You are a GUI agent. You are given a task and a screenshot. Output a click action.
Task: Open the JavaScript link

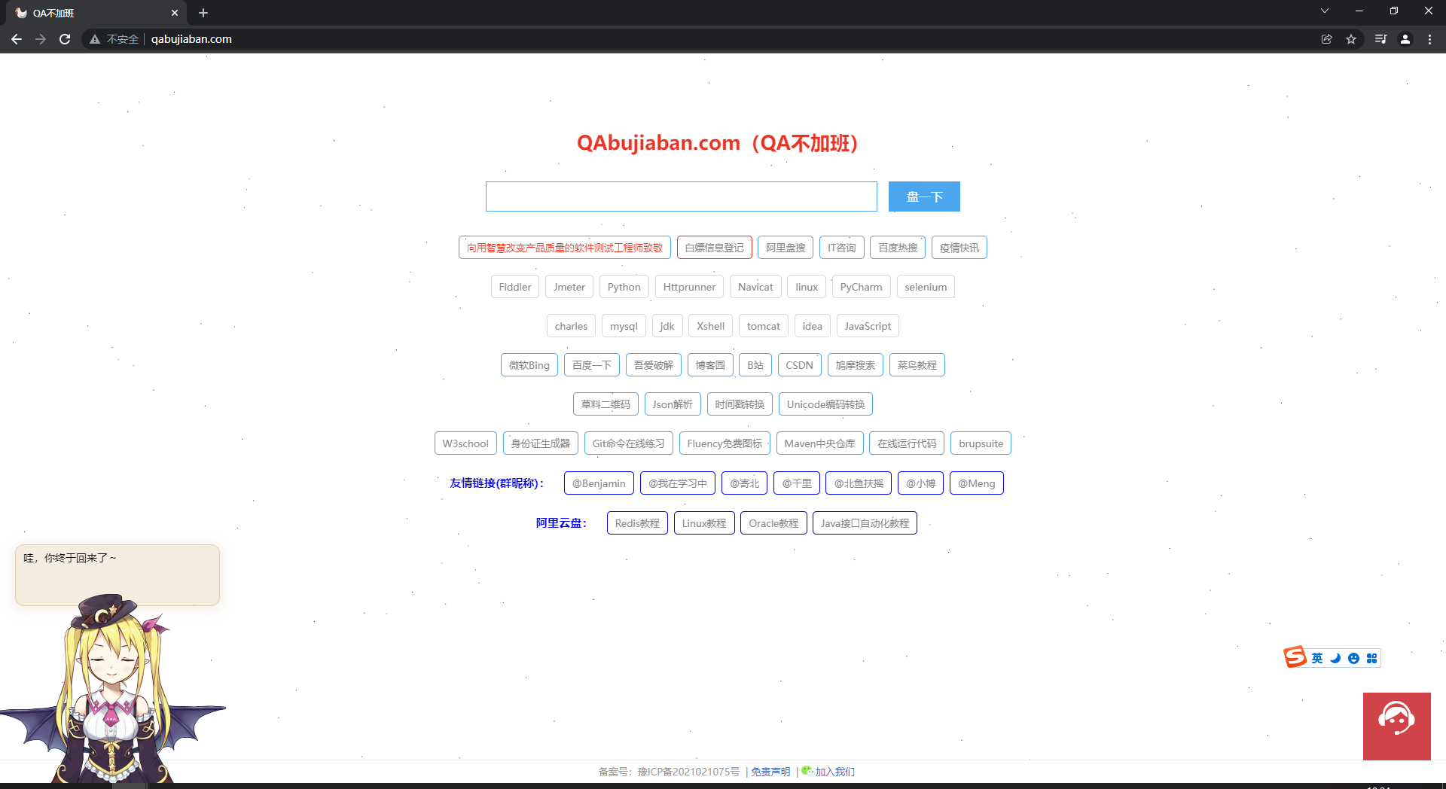(868, 326)
